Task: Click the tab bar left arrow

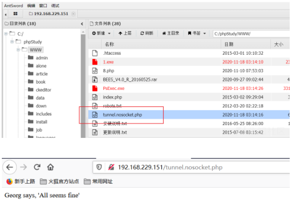Action: click(5, 14)
